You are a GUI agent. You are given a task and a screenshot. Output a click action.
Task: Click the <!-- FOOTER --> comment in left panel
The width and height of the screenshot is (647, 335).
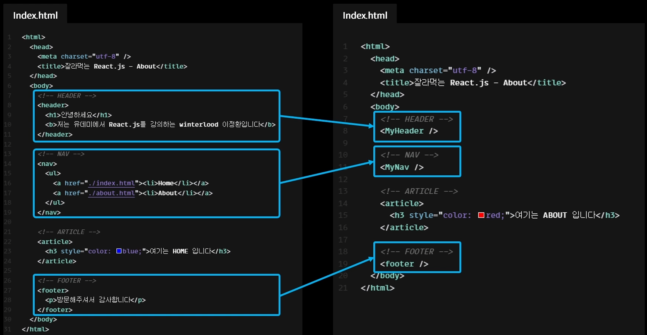67,281
